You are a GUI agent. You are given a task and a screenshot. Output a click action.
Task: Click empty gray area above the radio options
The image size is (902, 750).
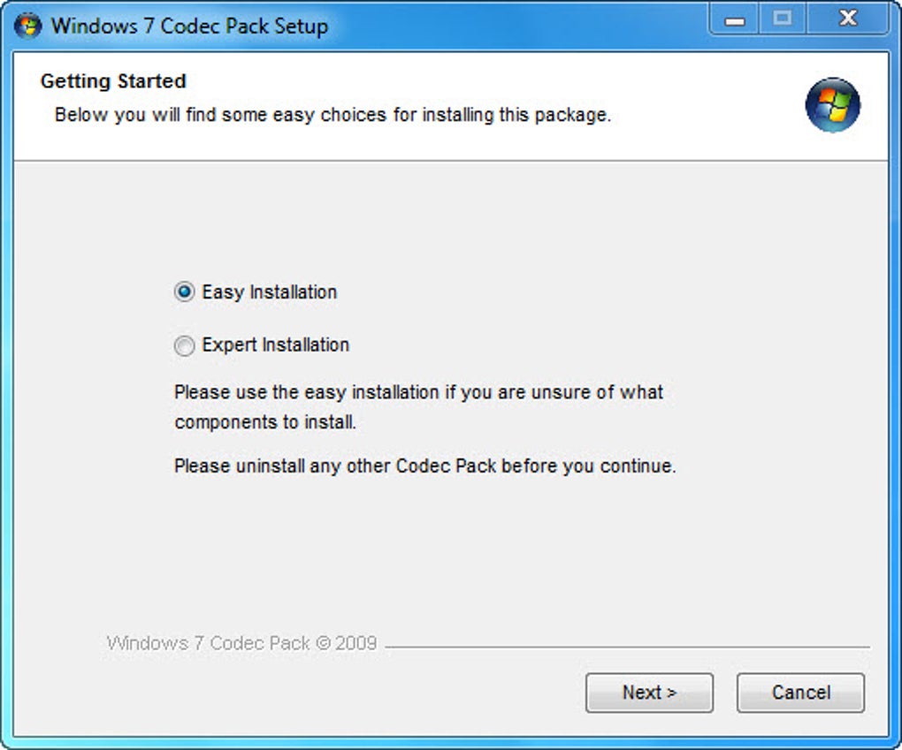point(442,221)
